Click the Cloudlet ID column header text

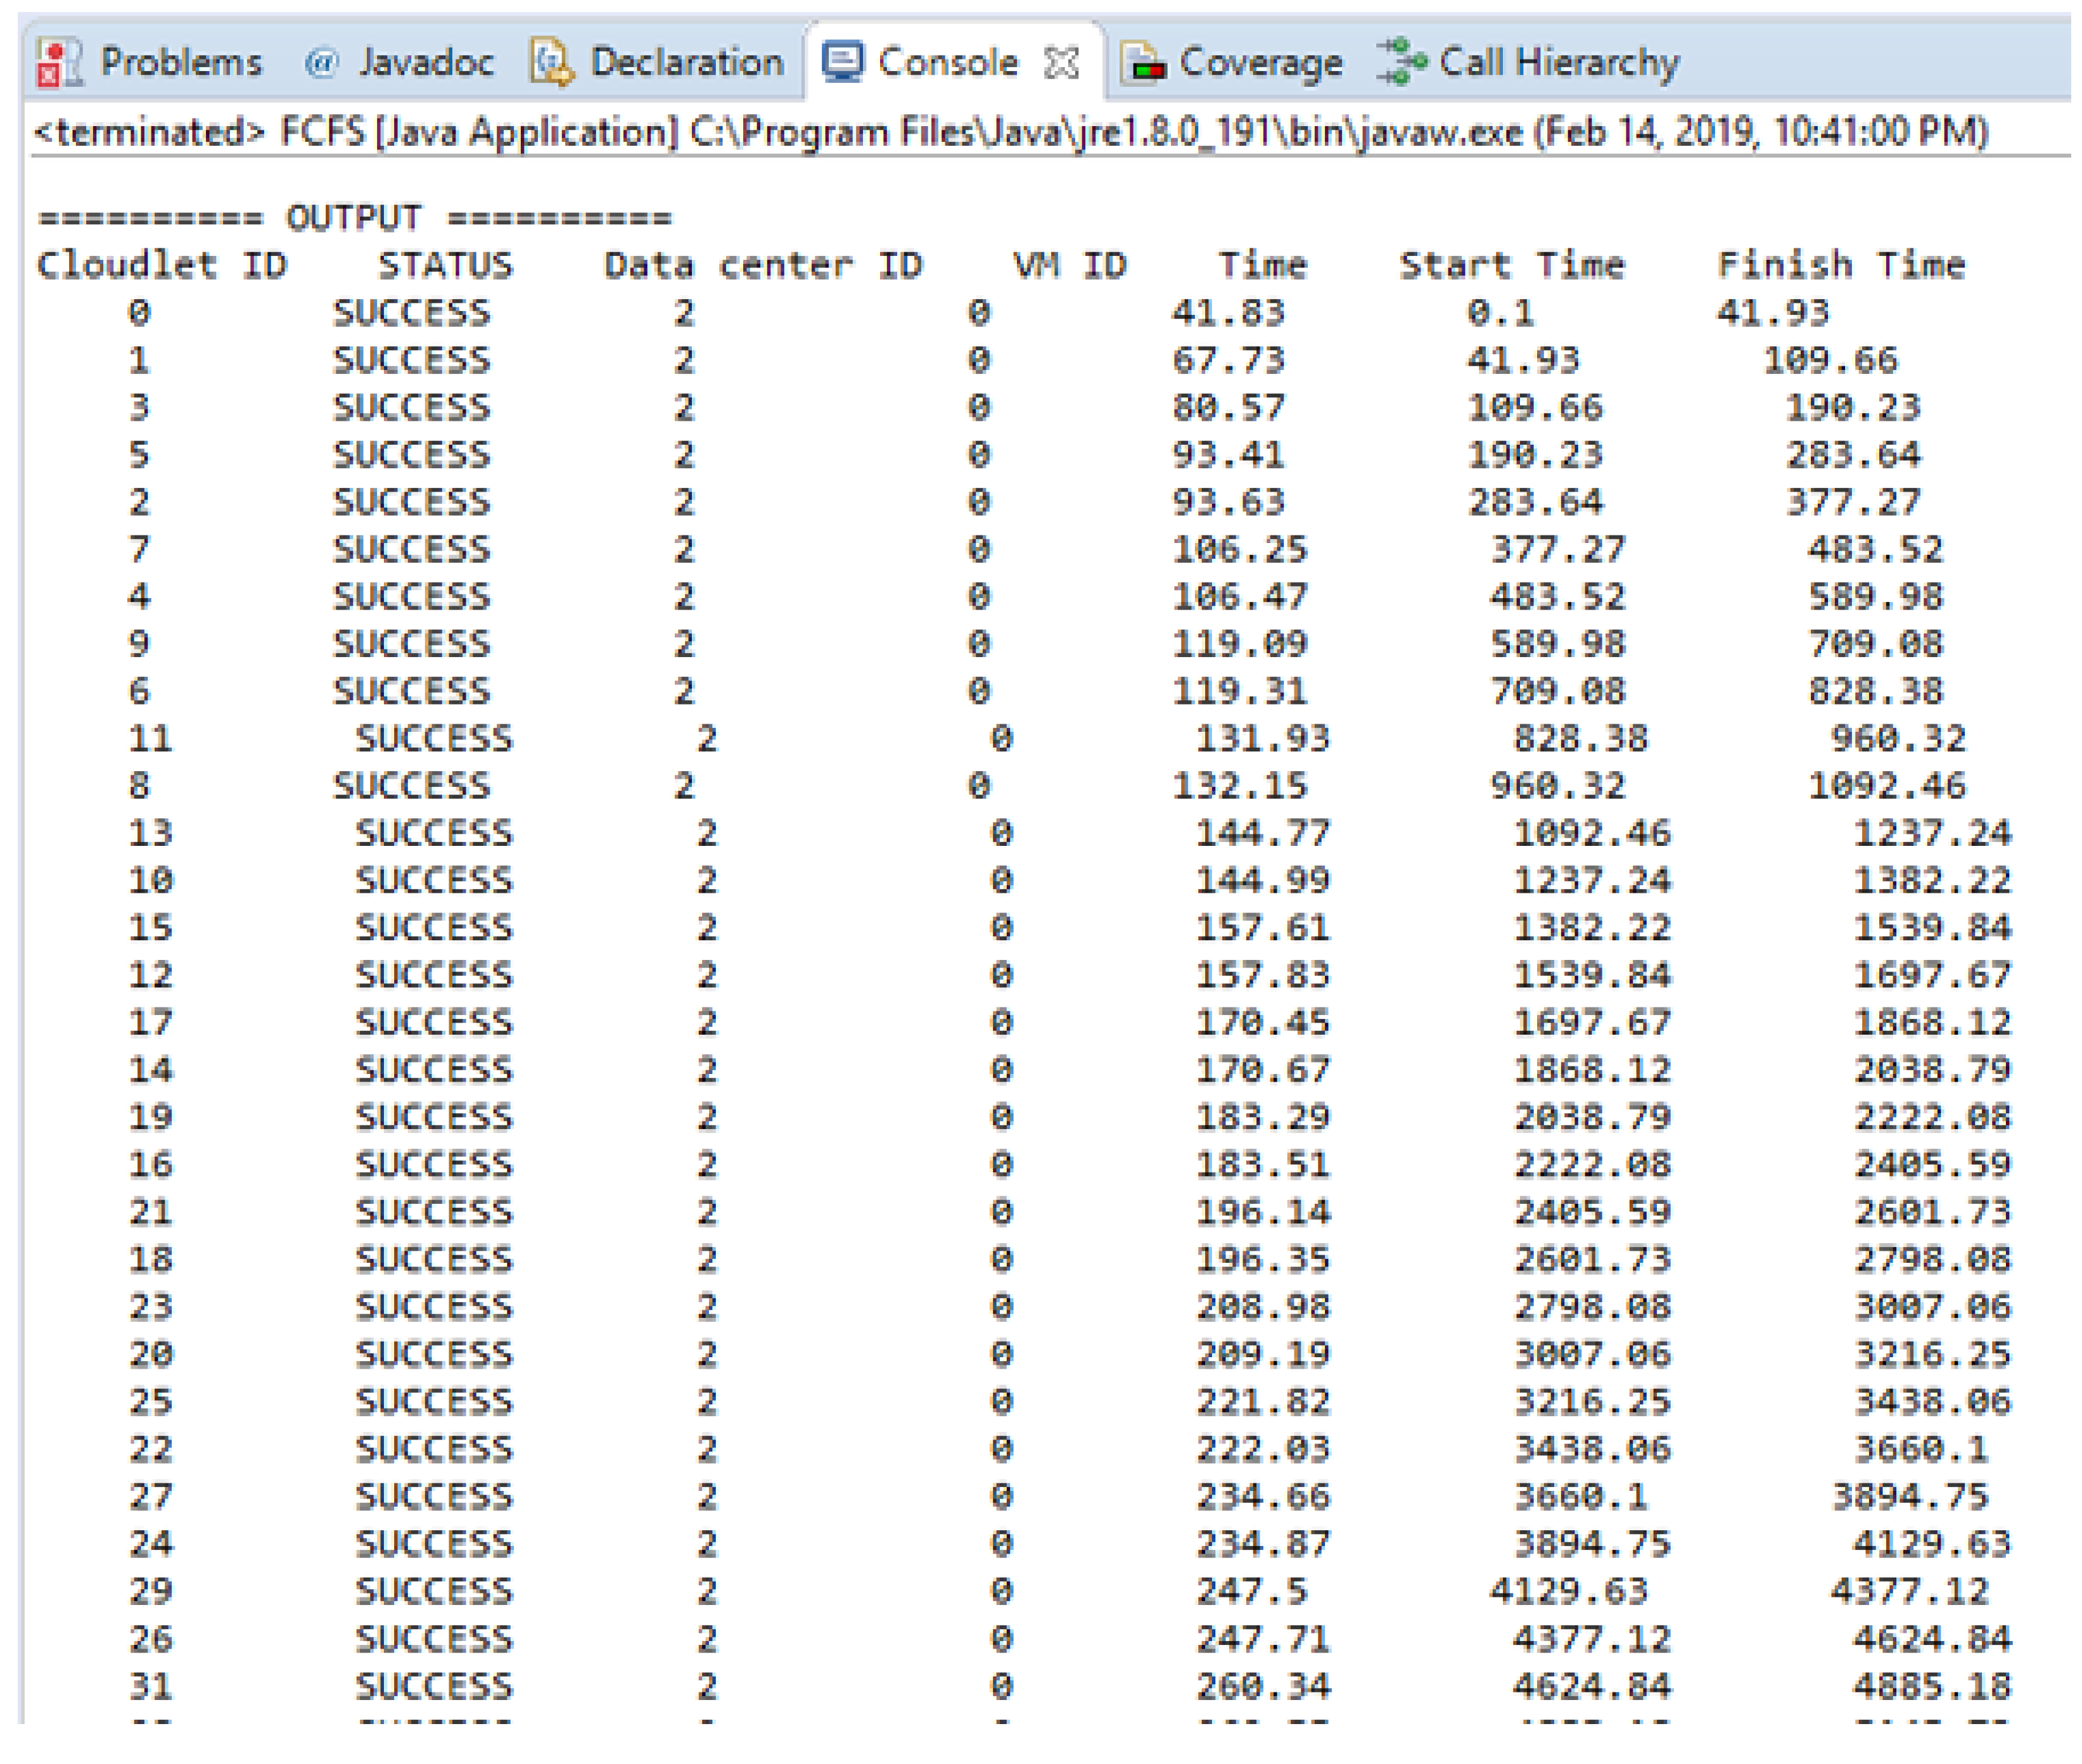coord(162,265)
